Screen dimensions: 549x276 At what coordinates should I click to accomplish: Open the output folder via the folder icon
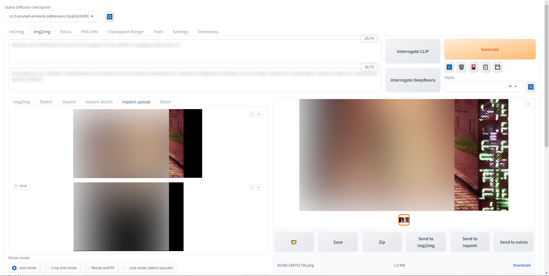click(x=294, y=242)
